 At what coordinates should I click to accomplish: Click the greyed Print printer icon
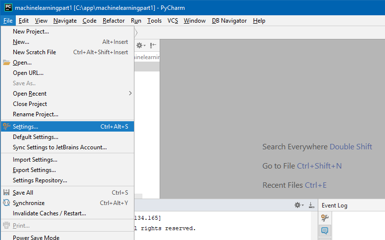pyautogui.click(x=6, y=225)
